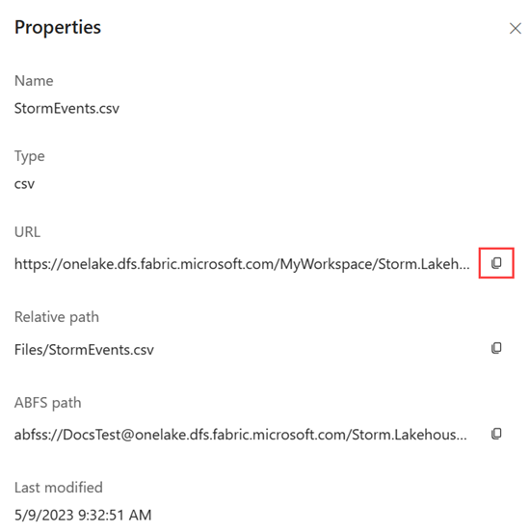Click the Last modified label

[59, 488]
